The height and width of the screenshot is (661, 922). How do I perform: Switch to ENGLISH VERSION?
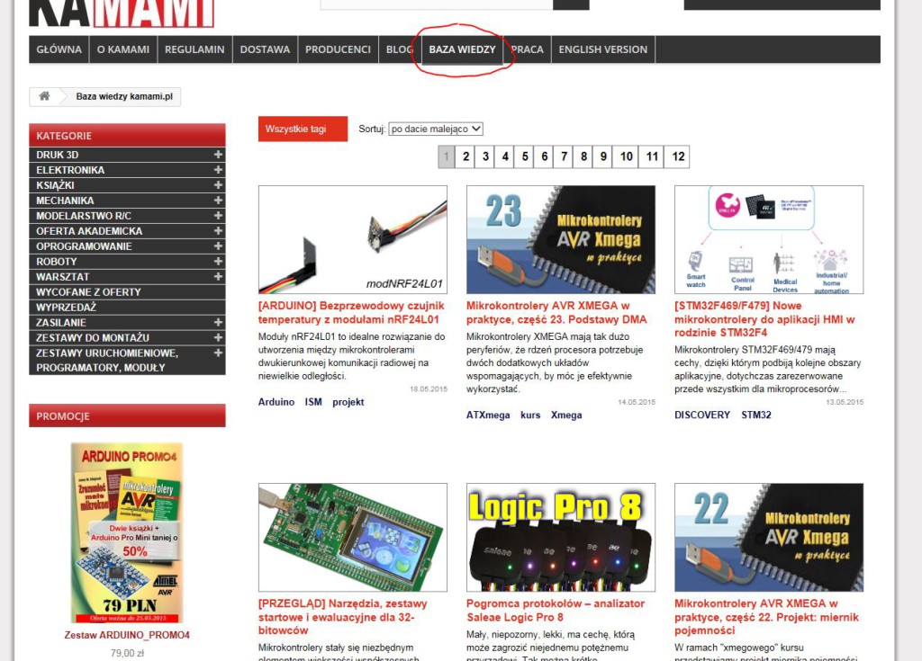coord(602,49)
